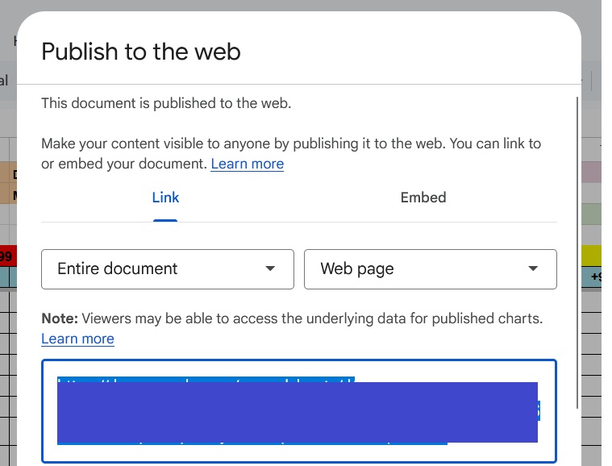Click the arrow icon beside Web page
This screenshot has height=466, width=612.
pos(533,269)
